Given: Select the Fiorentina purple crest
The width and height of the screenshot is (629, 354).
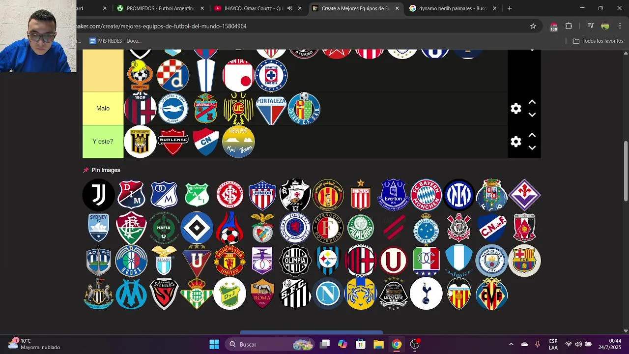Looking at the screenshot, I should (x=524, y=195).
